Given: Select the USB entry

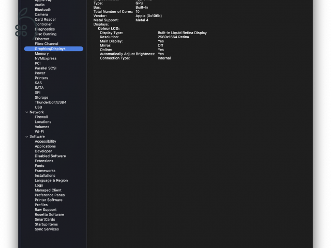Looking at the screenshot, I should pyautogui.click(x=38, y=107).
